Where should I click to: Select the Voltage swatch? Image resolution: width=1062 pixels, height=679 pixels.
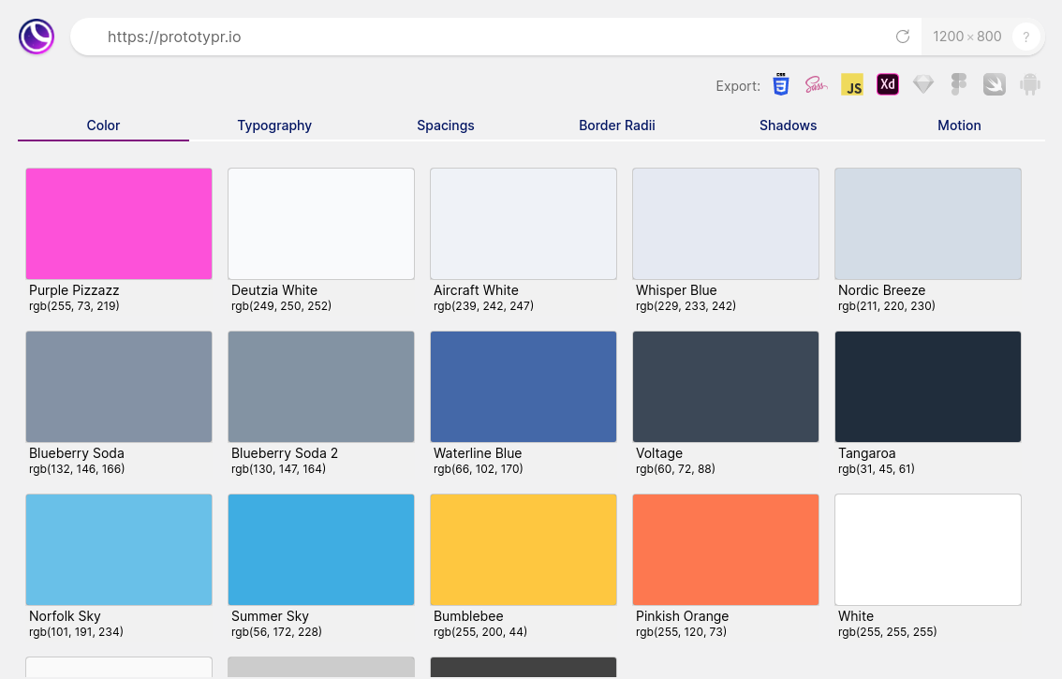726,387
